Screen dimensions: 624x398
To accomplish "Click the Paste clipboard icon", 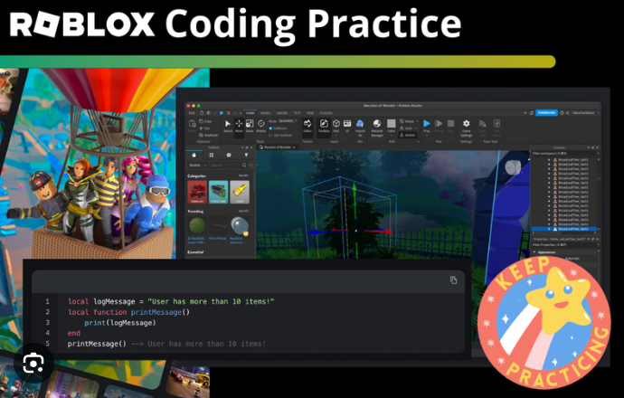I will click(193, 126).
